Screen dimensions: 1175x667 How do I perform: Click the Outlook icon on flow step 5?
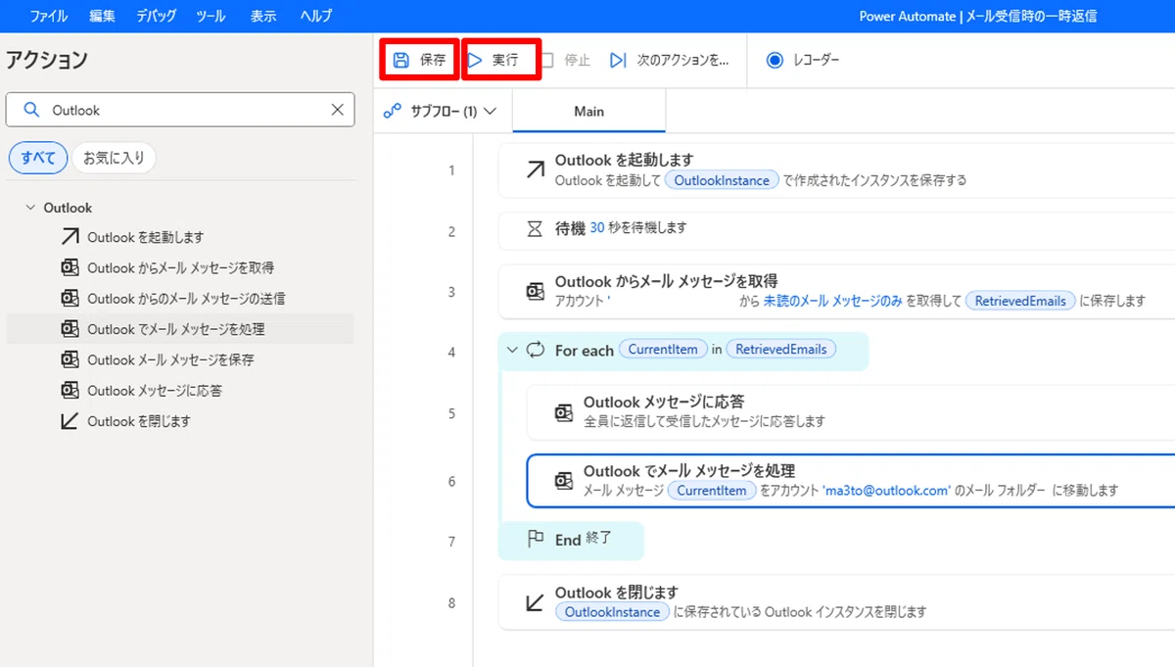[564, 412]
